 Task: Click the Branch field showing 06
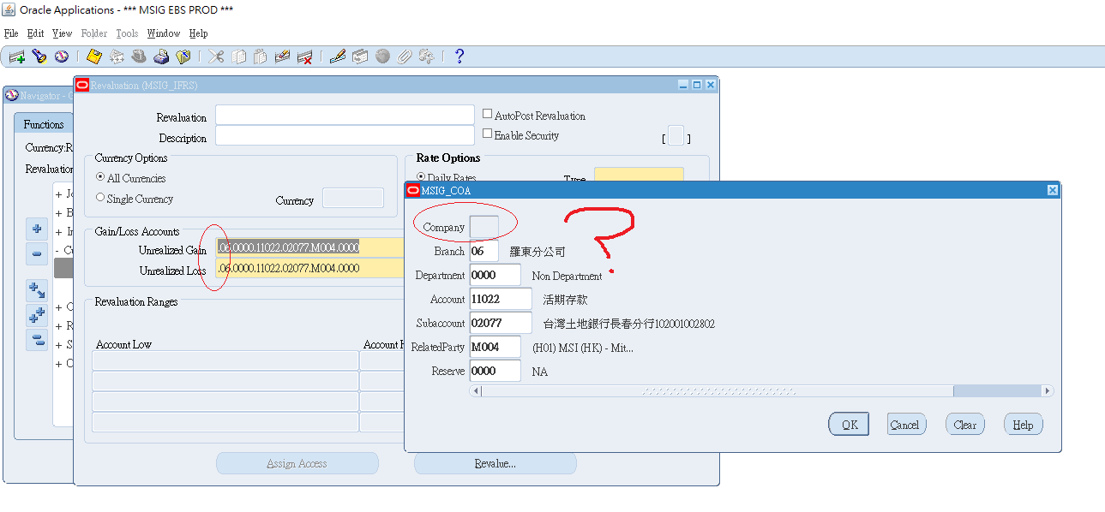click(x=484, y=252)
